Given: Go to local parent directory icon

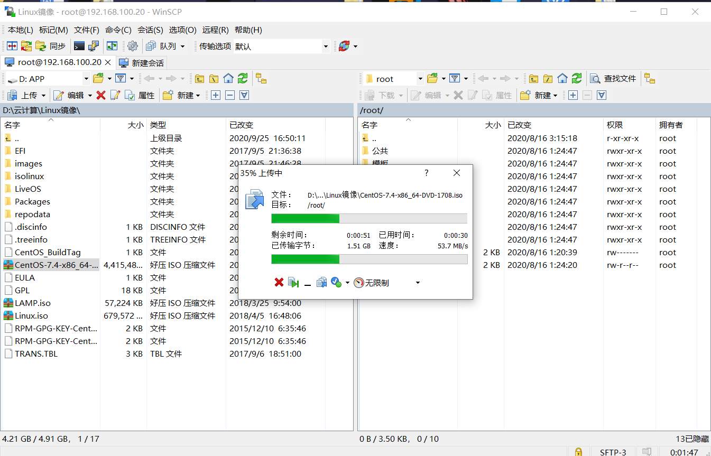Looking at the screenshot, I should (x=199, y=79).
